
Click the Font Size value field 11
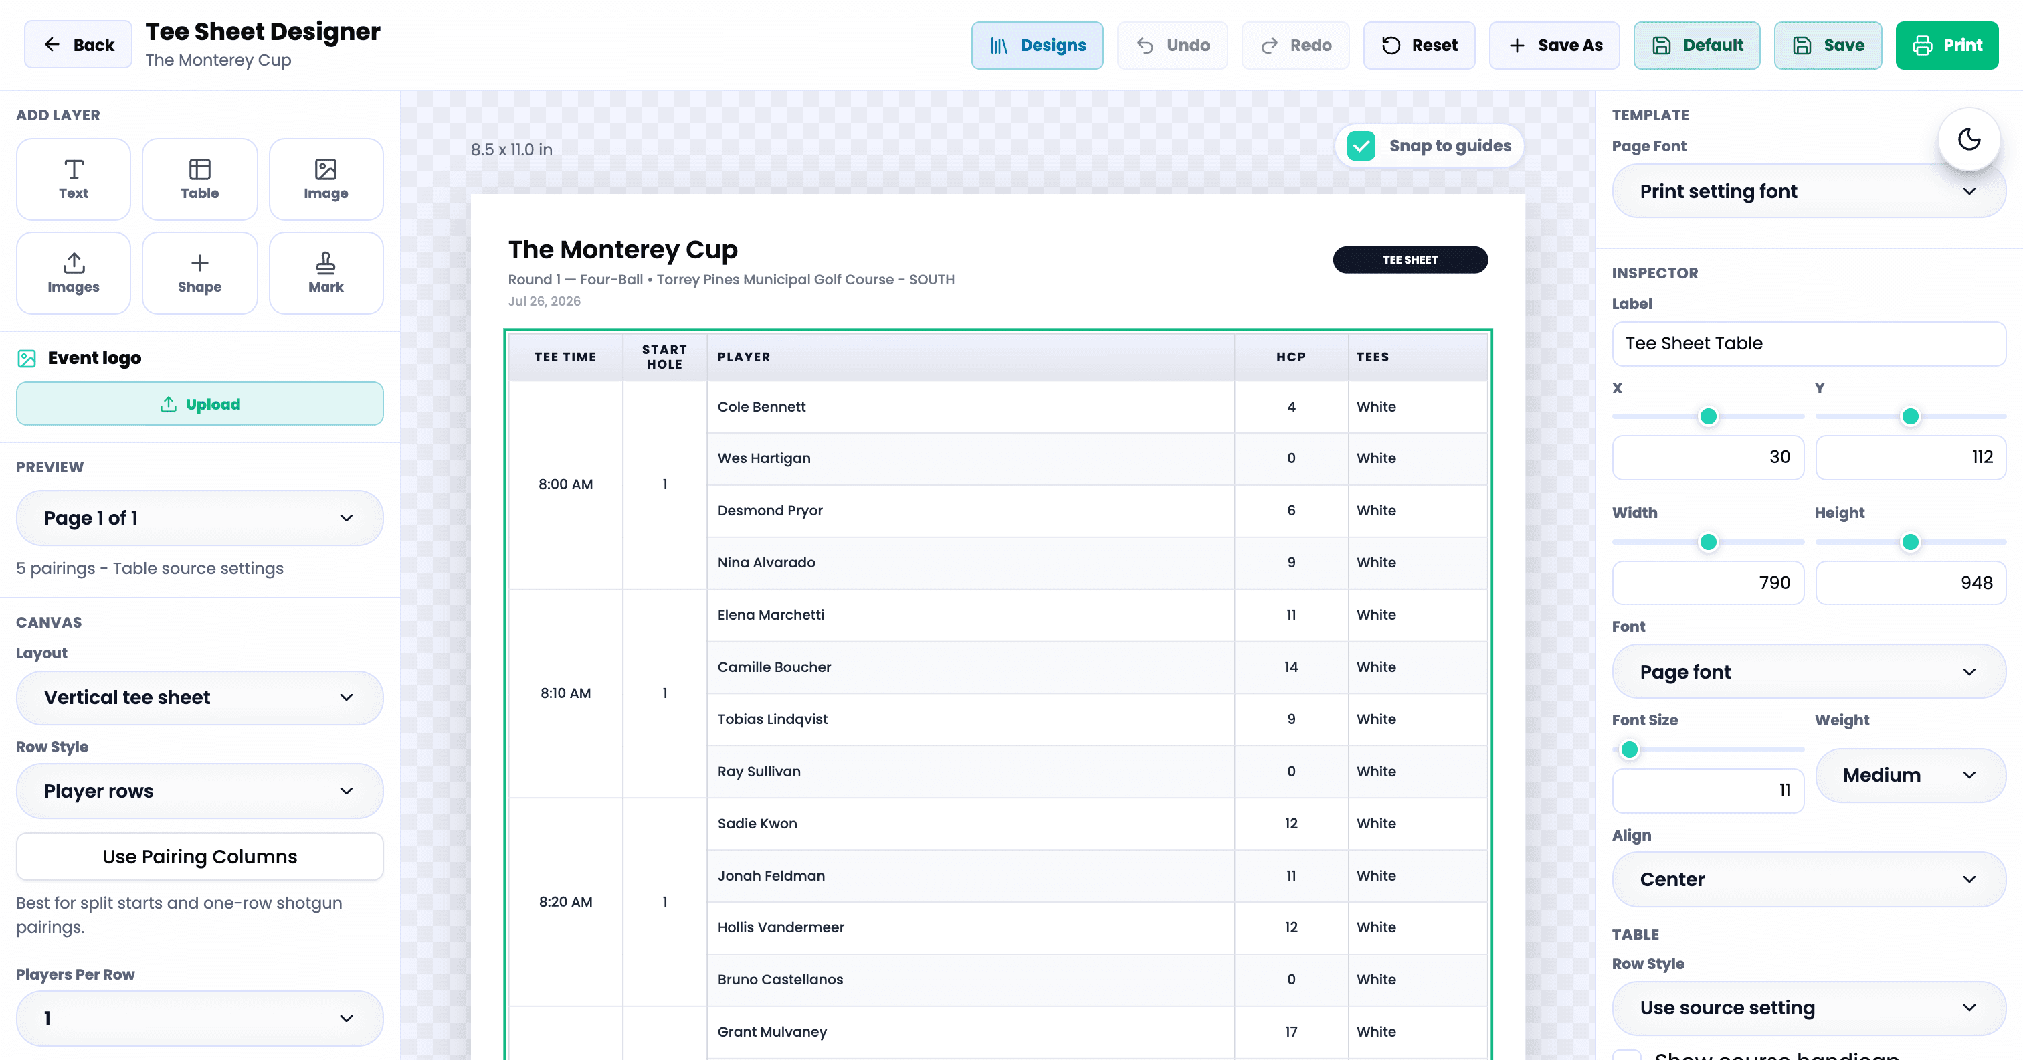pos(1708,790)
